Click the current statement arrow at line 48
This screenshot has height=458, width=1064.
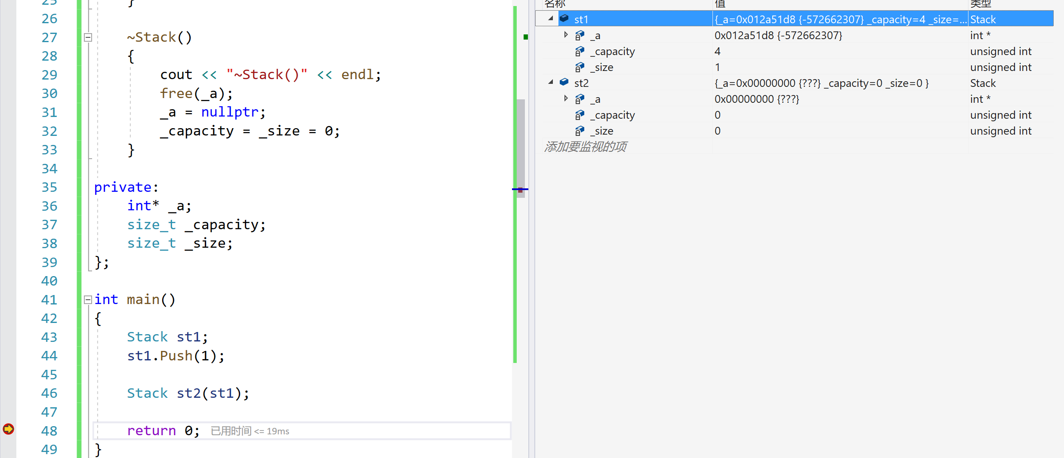point(8,429)
